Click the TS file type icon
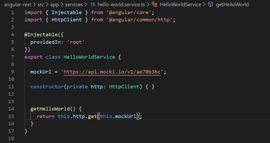 (93, 5)
